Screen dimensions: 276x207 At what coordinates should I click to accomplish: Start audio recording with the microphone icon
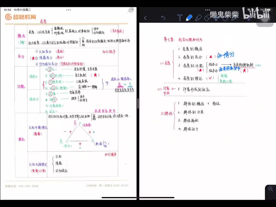248,18
